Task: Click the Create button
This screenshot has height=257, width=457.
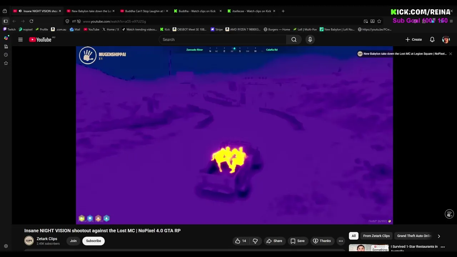Action: [413, 40]
